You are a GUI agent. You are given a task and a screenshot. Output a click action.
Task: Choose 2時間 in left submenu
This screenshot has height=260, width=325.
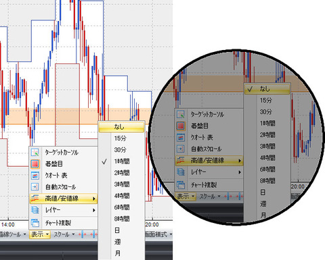click(x=121, y=173)
